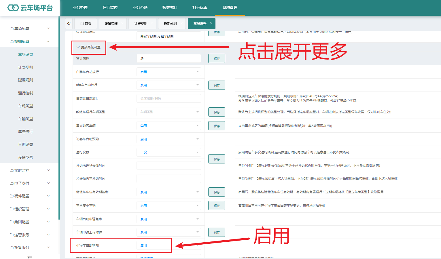Close the 车场设置 tab with its X
441x259 pixels.
pyautogui.click(x=211, y=24)
